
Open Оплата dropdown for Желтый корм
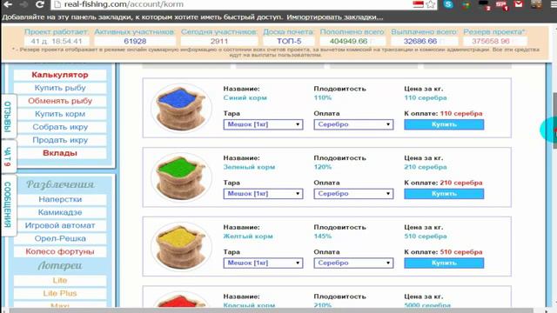[353, 263]
